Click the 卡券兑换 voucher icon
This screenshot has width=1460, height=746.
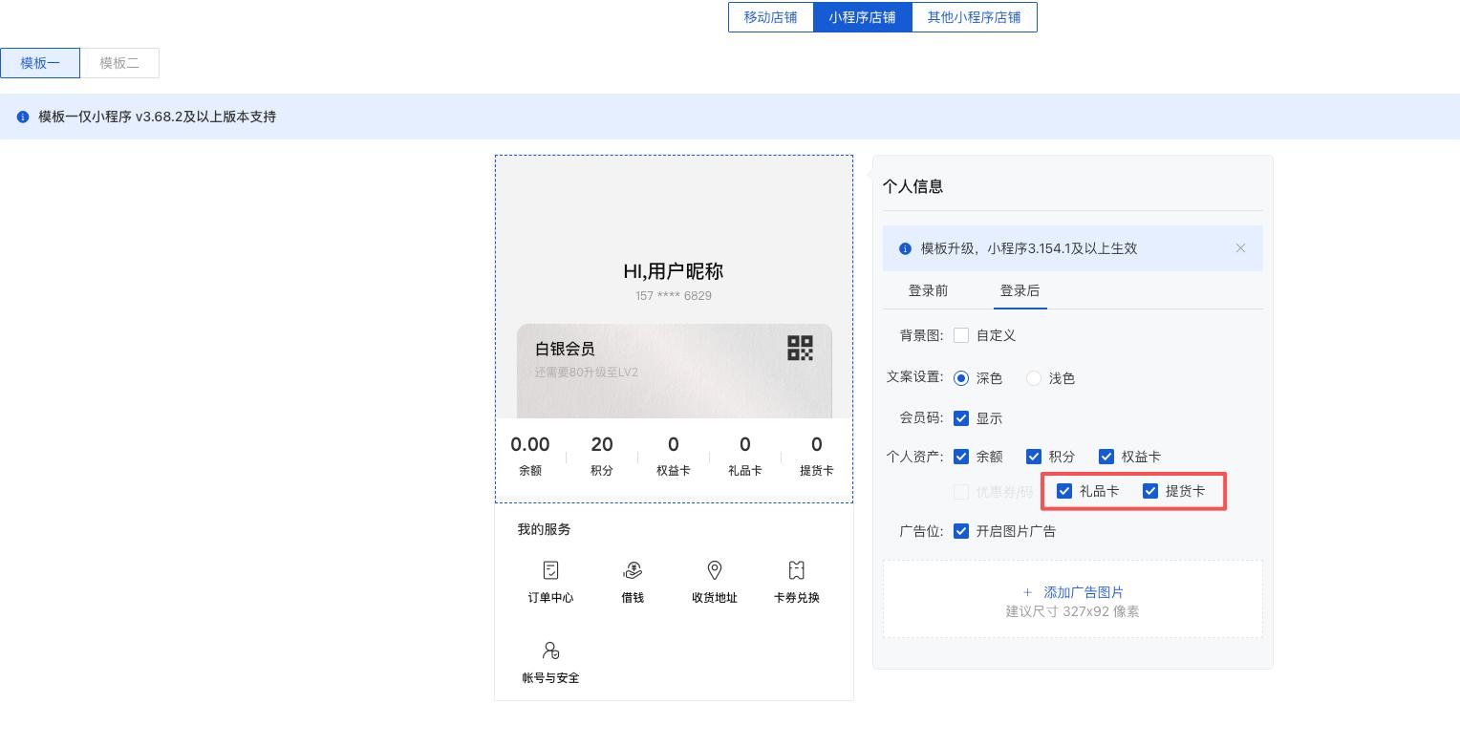(796, 570)
